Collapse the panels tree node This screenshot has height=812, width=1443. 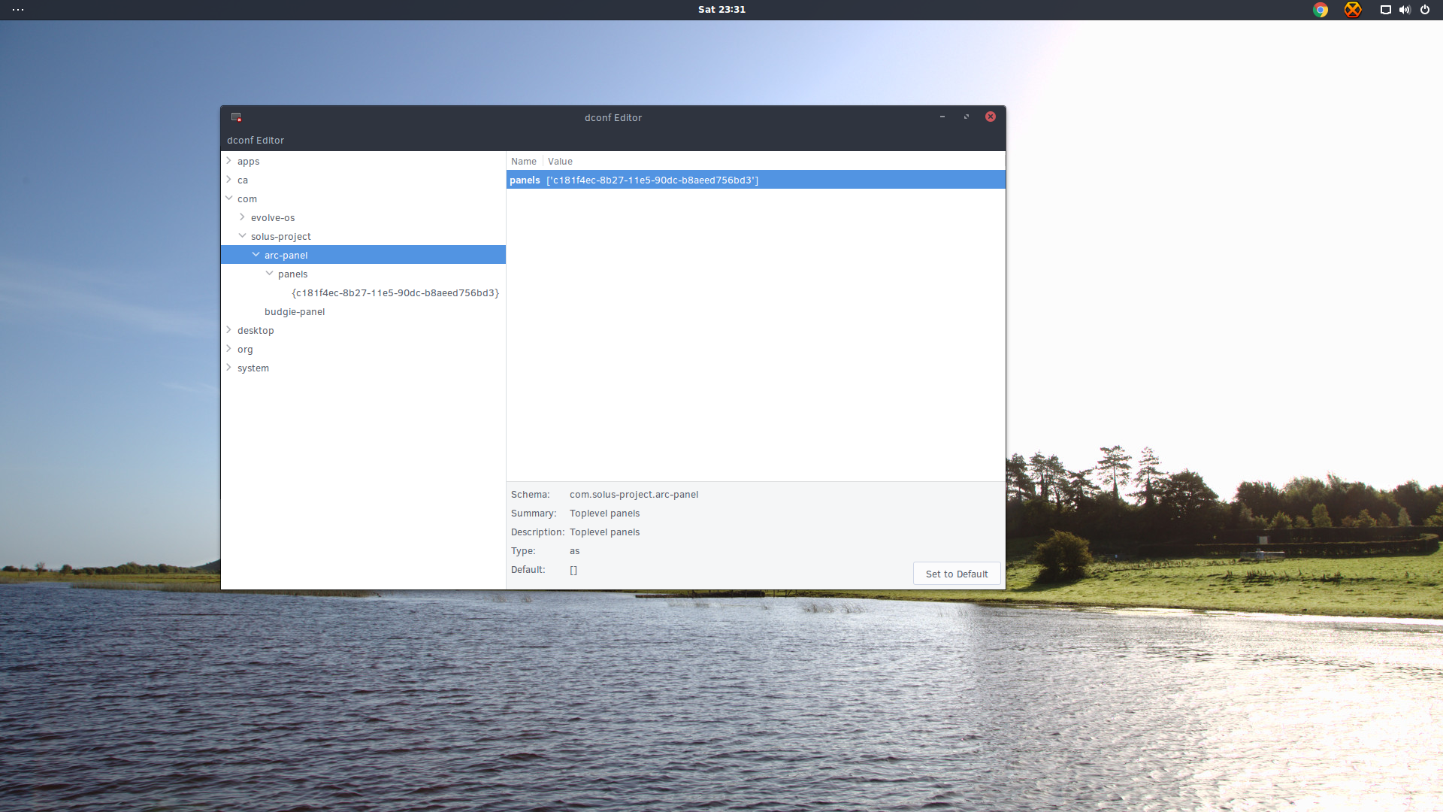click(x=269, y=274)
